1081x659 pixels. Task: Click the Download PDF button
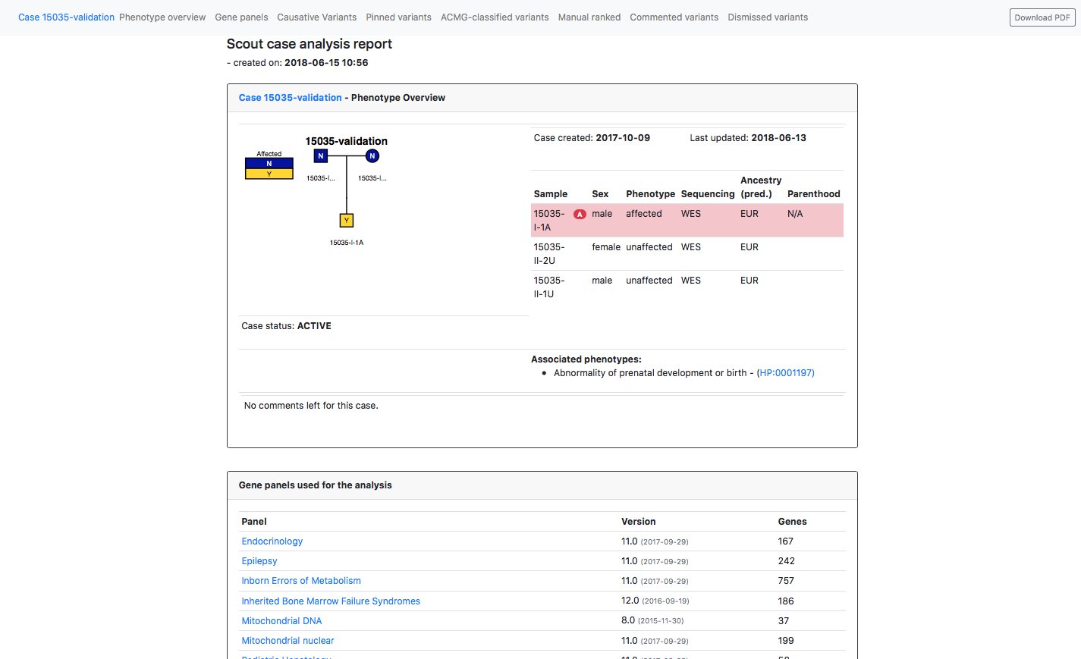1042,17
